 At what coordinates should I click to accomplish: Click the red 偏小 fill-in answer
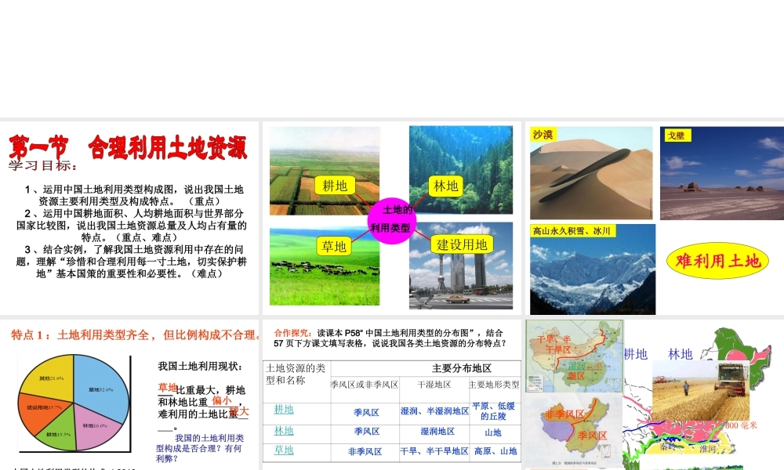pos(221,400)
